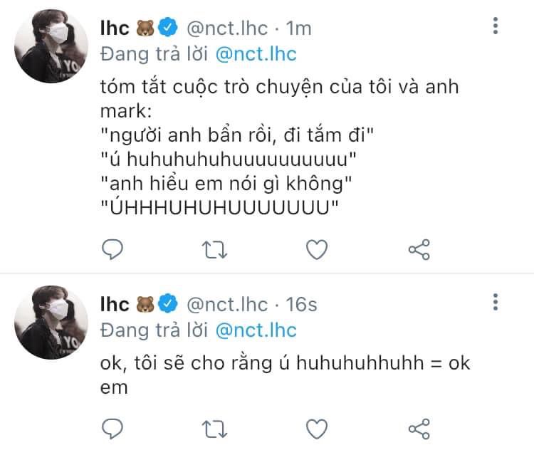
Task: Open more options for the first tweet
Action: click(496, 27)
